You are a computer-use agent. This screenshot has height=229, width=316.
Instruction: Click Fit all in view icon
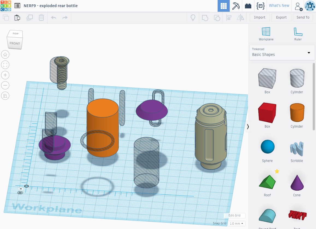coord(5,65)
